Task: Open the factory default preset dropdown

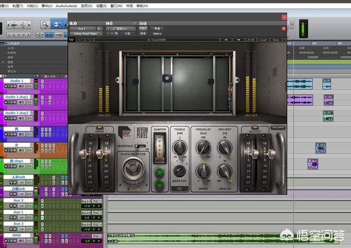Action: [121, 29]
